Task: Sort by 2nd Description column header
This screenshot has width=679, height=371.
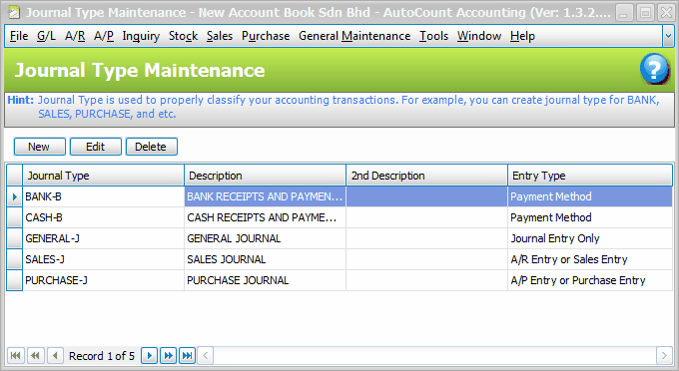Action: tap(426, 176)
